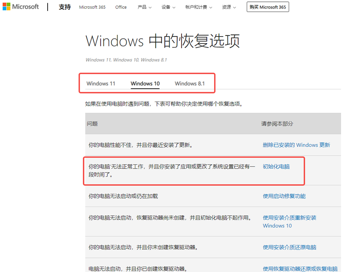Image resolution: width=359 pixels, height=272 pixels.
Task: Expand the 产品 dropdown menu
Action: (x=144, y=7)
